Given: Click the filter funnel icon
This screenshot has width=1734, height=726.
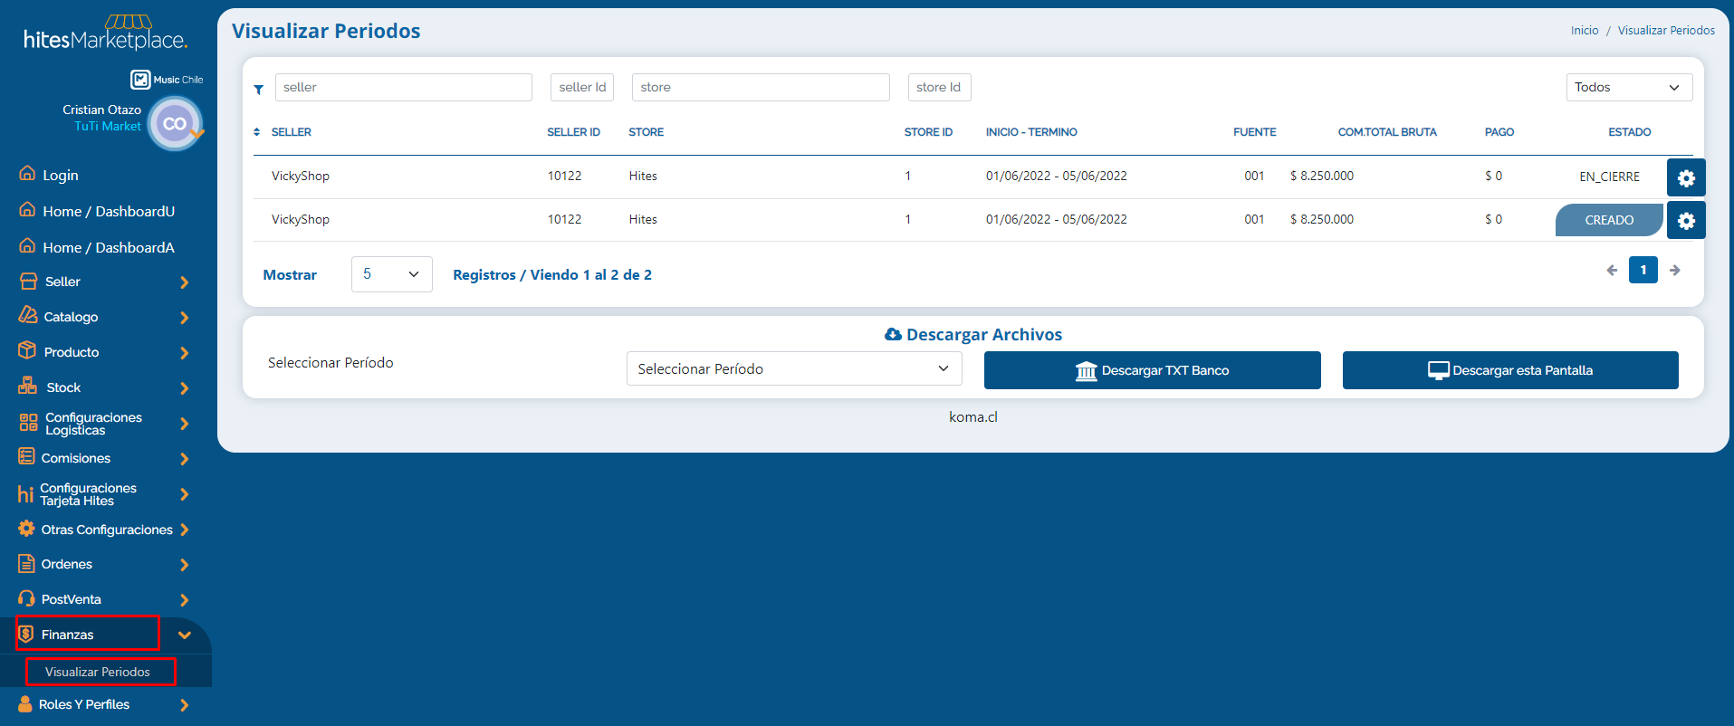Looking at the screenshot, I should click(x=259, y=89).
